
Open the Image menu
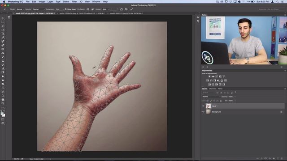42,2
